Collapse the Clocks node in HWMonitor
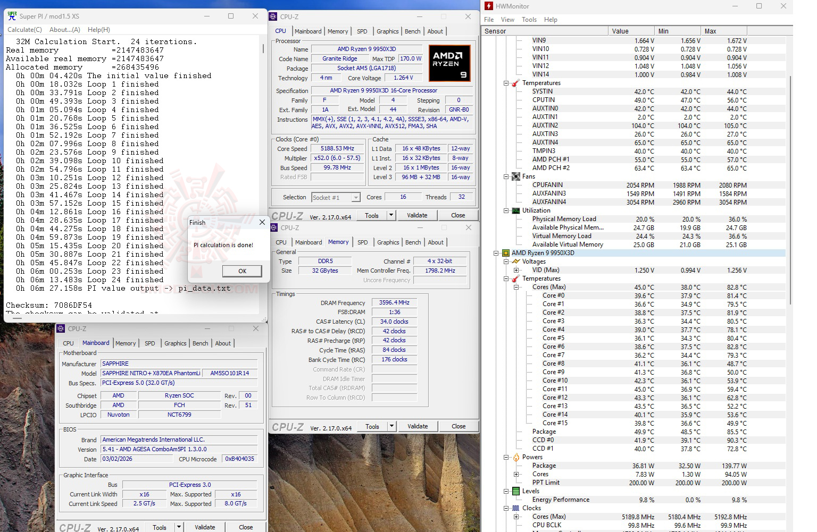 point(506,508)
